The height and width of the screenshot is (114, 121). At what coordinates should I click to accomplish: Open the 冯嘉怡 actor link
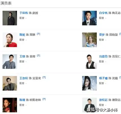point(103,56)
